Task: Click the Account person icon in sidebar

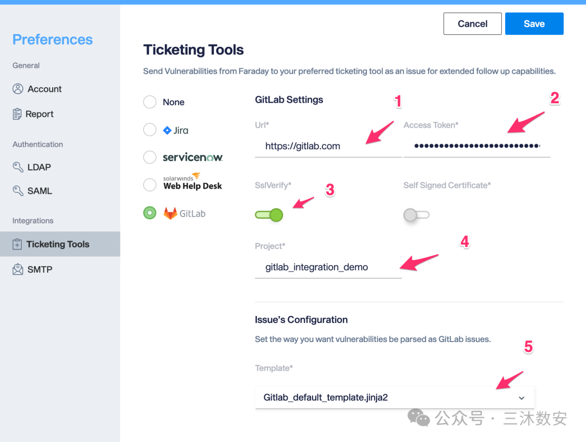Action: pos(18,89)
